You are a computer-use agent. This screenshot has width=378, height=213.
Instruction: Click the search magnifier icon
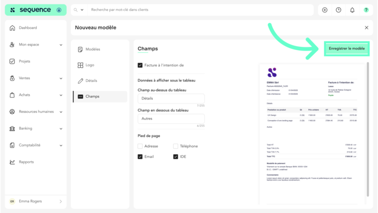coord(76,10)
